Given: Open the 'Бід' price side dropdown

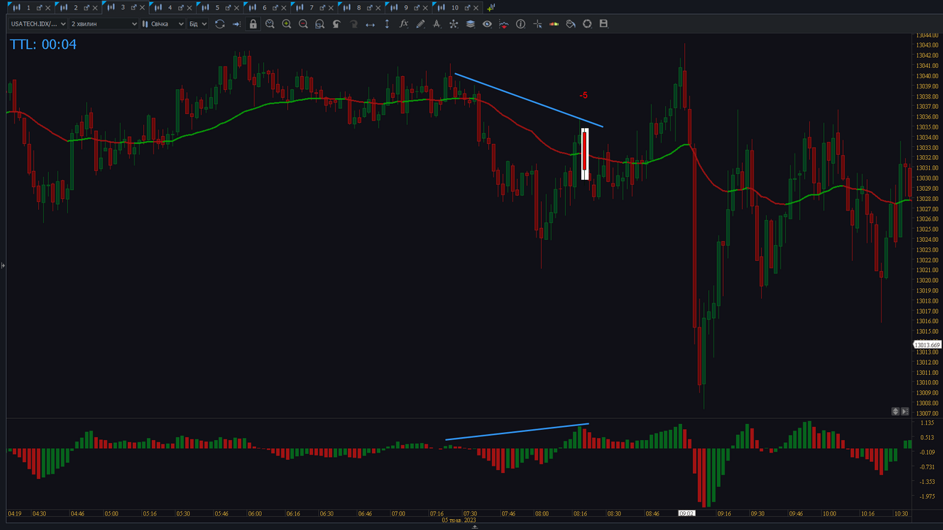Looking at the screenshot, I should coord(198,24).
